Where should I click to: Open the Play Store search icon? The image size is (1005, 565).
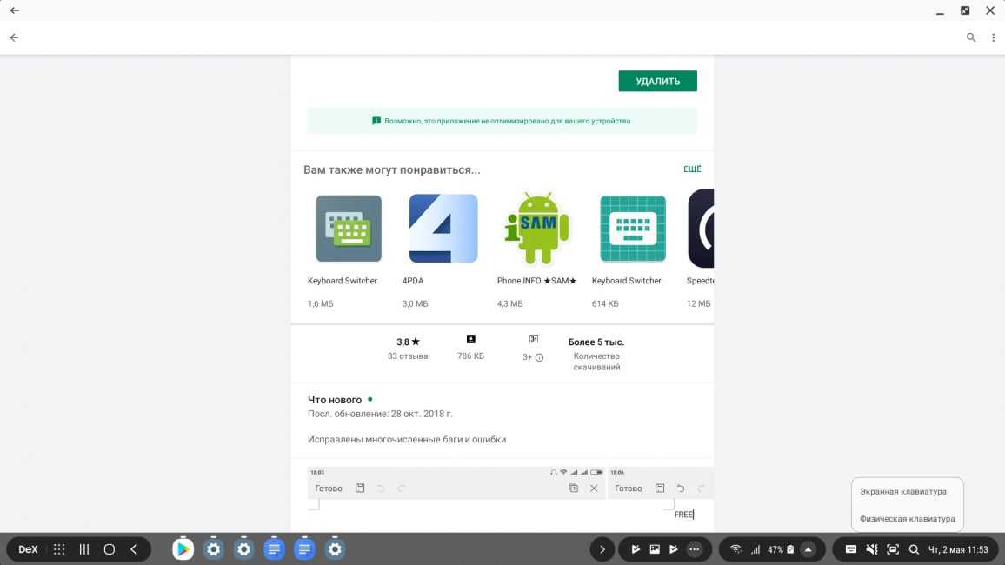971,38
